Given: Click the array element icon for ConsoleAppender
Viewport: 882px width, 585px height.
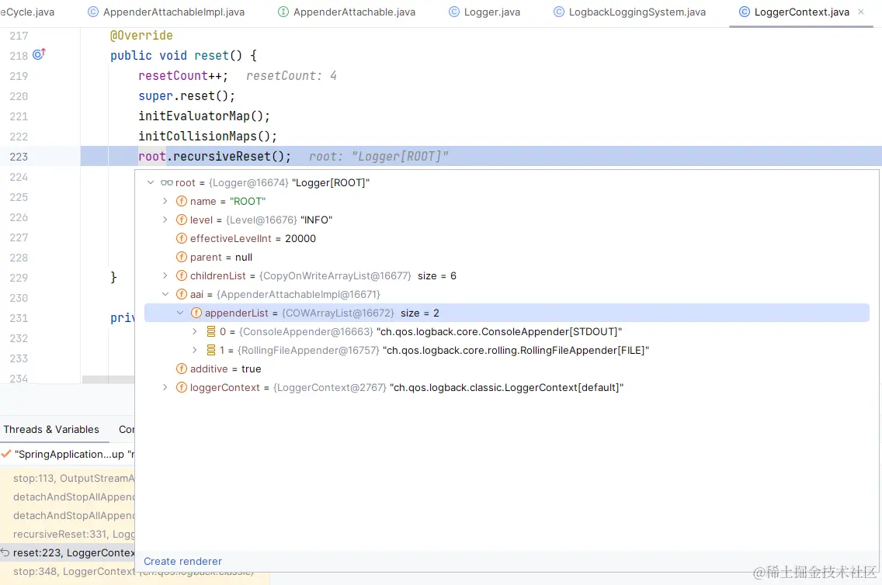Looking at the screenshot, I should click(x=211, y=331).
